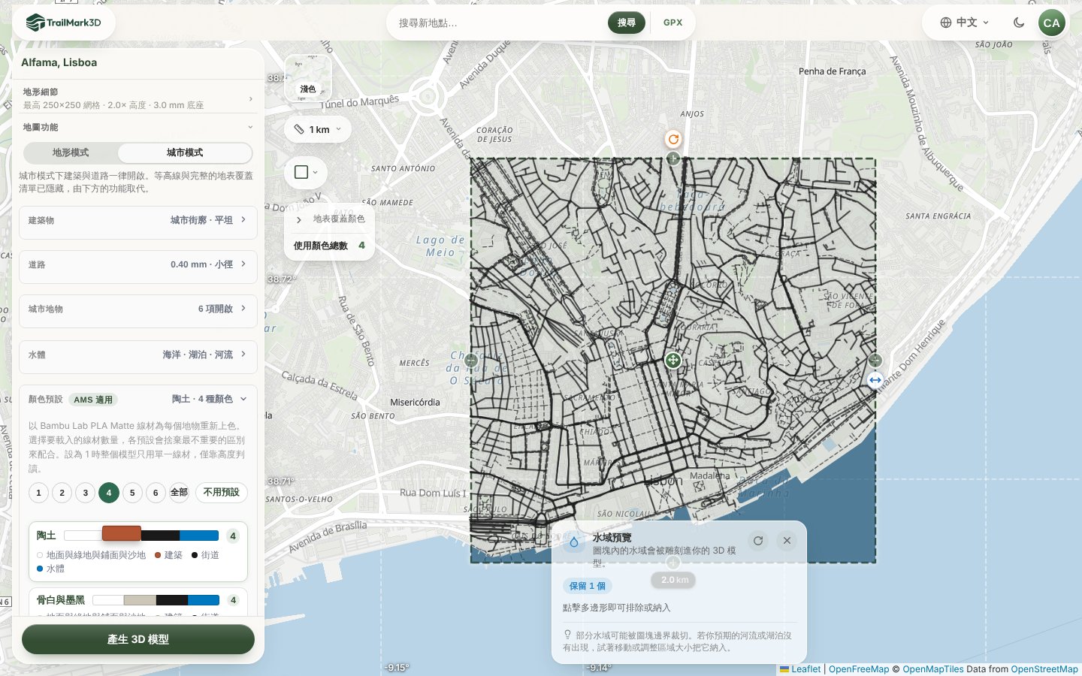Click the square selection shape icon
The width and height of the screenshot is (1082, 676).
301,172
